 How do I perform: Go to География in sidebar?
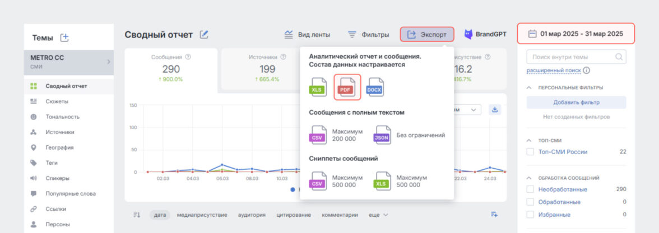tap(59, 148)
